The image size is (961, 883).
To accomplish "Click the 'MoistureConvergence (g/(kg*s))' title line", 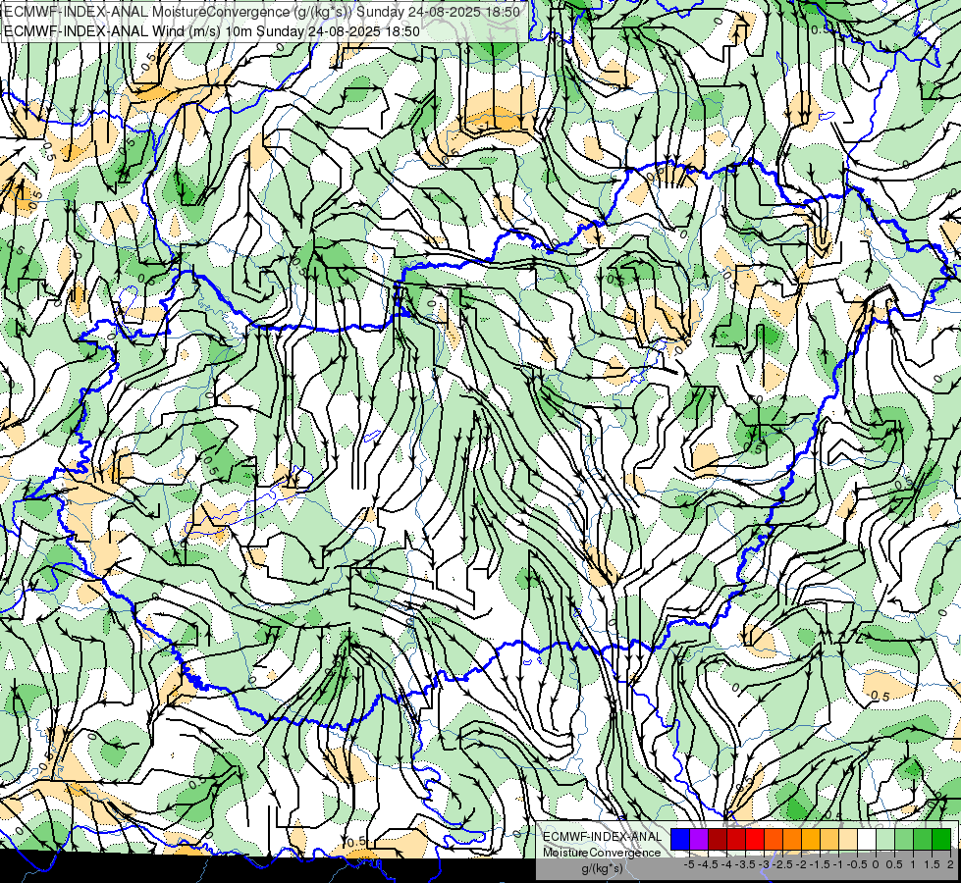I will [x=262, y=12].
